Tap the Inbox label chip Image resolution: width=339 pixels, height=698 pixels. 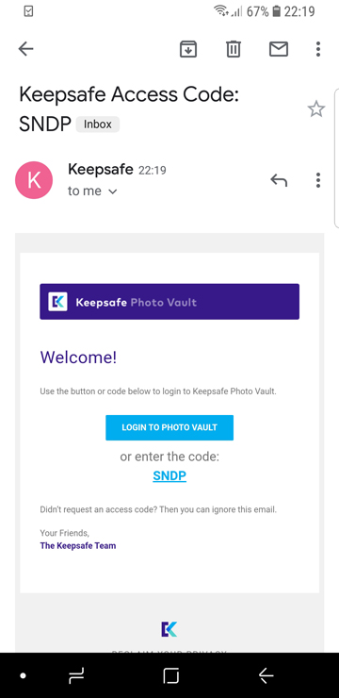98,125
